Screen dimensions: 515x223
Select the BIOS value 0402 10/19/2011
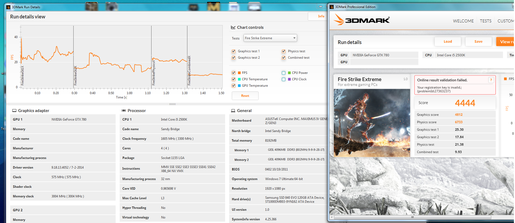277,169
